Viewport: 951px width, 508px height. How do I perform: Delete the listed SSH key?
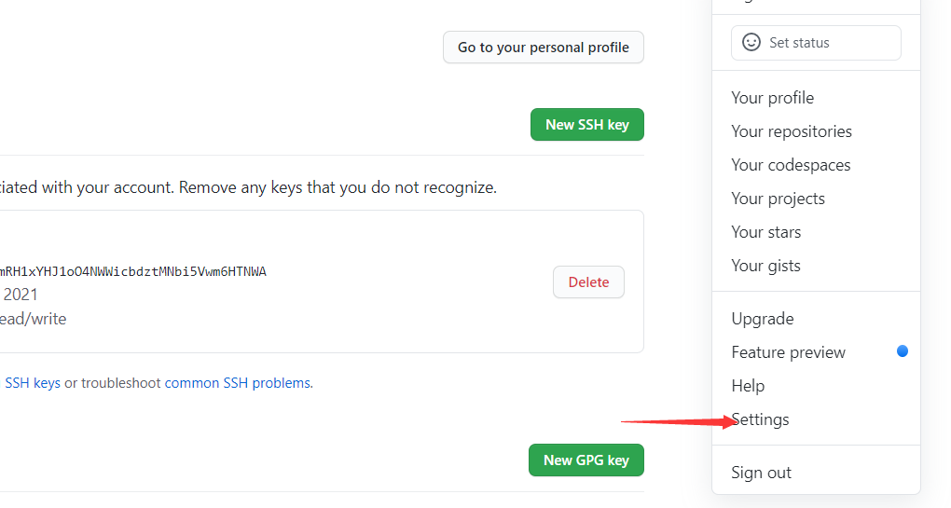tap(588, 282)
